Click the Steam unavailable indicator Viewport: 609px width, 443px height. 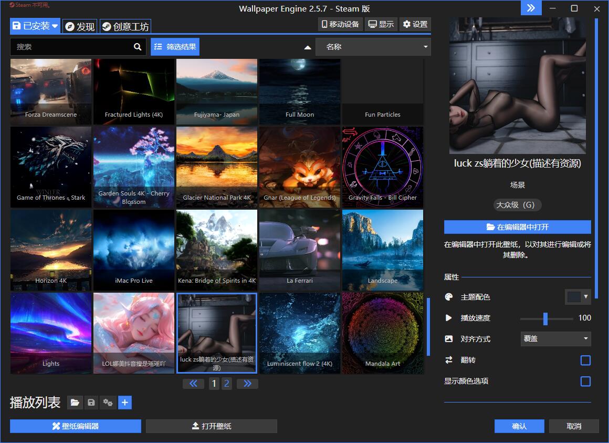click(29, 5)
